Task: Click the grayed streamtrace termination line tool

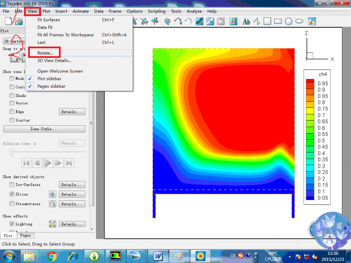Action: 189,21
